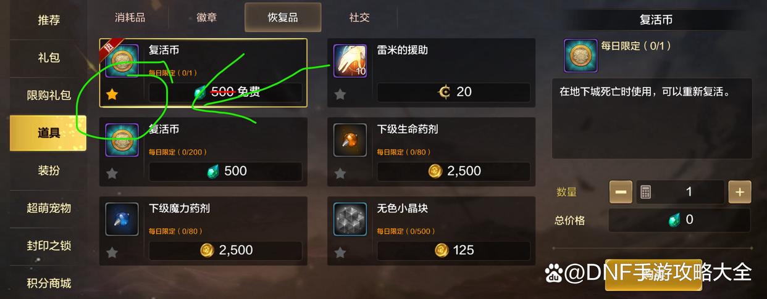Image resolution: width=767 pixels, height=299 pixels.
Task: Open 装扮 in the left sidebar
Action: pyautogui.click(x=49, y=170)
